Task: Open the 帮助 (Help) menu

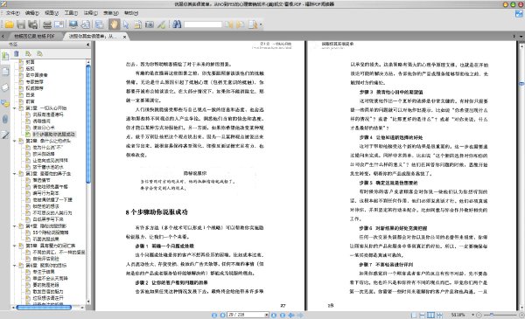Action: (131, 13)
